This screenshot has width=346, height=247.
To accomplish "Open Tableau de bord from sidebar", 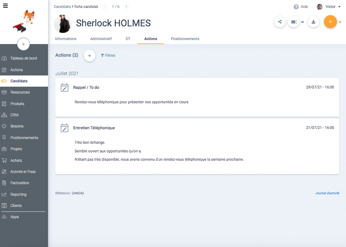I will point(24,58).
